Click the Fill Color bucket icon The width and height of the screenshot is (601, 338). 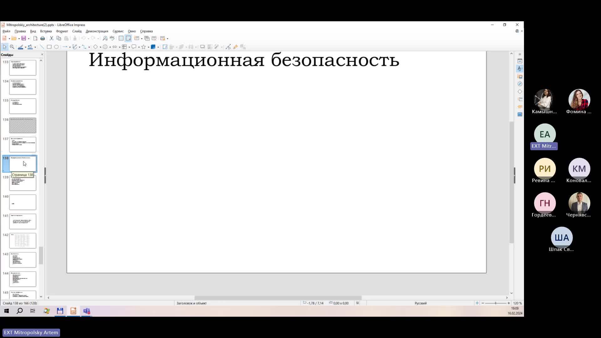coord(30,47)
